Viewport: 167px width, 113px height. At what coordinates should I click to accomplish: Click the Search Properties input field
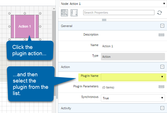119,13
